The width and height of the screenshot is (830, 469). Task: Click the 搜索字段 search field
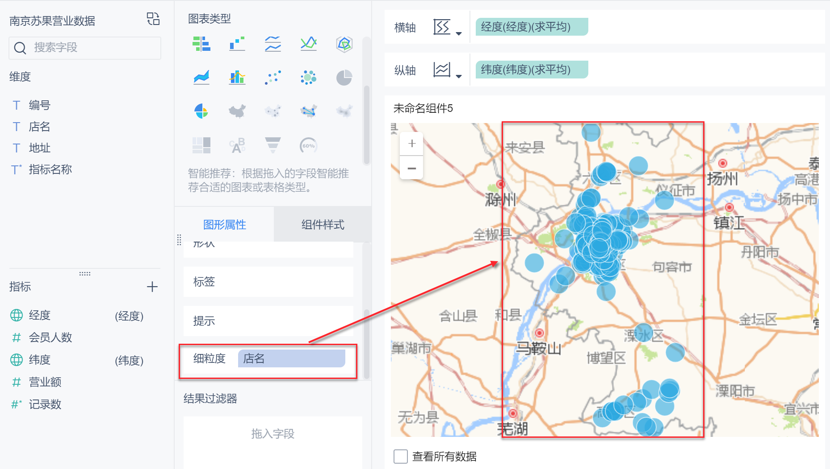coord(85,48)
